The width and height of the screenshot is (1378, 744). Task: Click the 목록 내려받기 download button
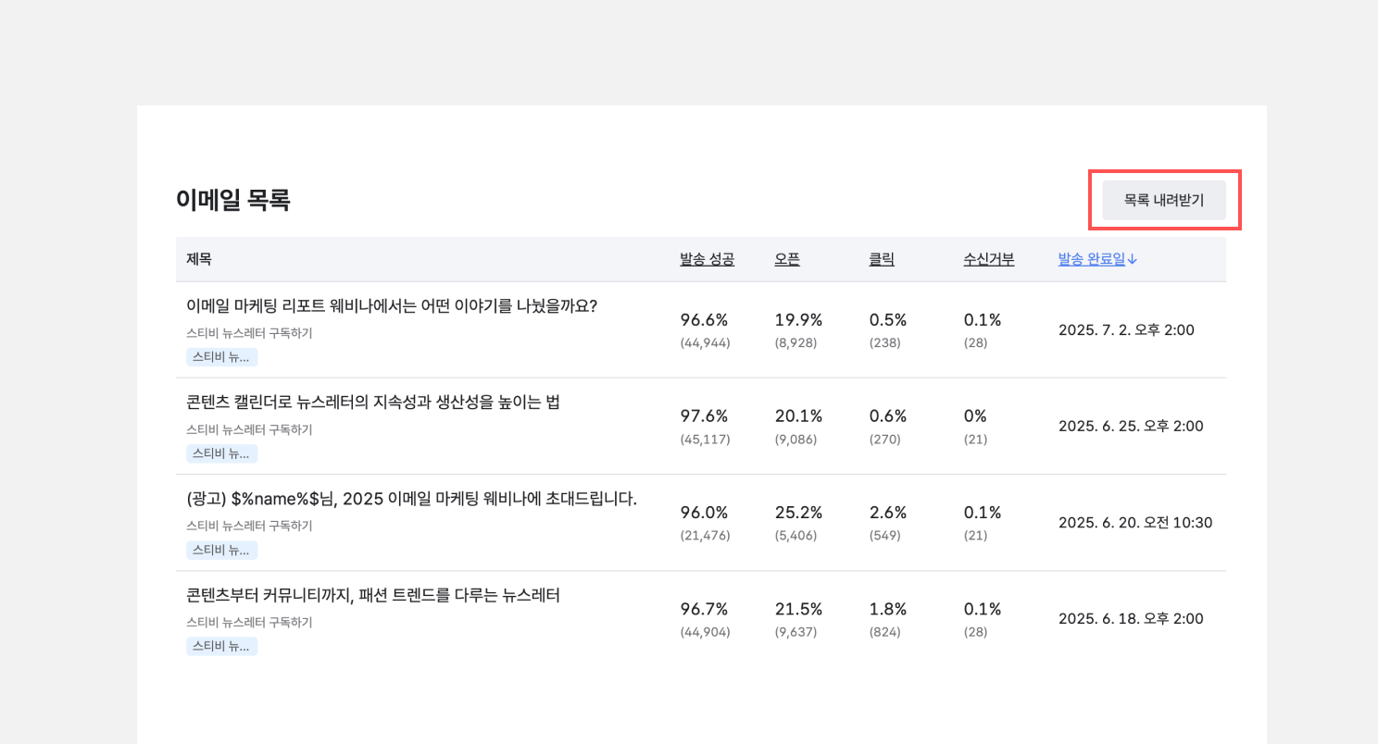point(1163,200)
